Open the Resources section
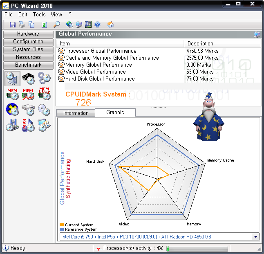The height and width of the screenshot is (254, 264). click(x=28, y=57)
